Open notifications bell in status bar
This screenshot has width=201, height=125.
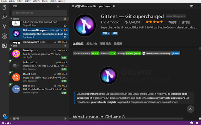click(x=197, y=123)
